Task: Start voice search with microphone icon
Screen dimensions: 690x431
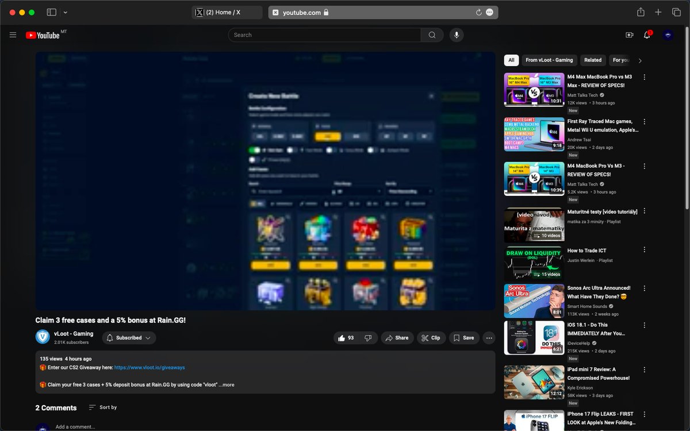Action: [457, 35]
